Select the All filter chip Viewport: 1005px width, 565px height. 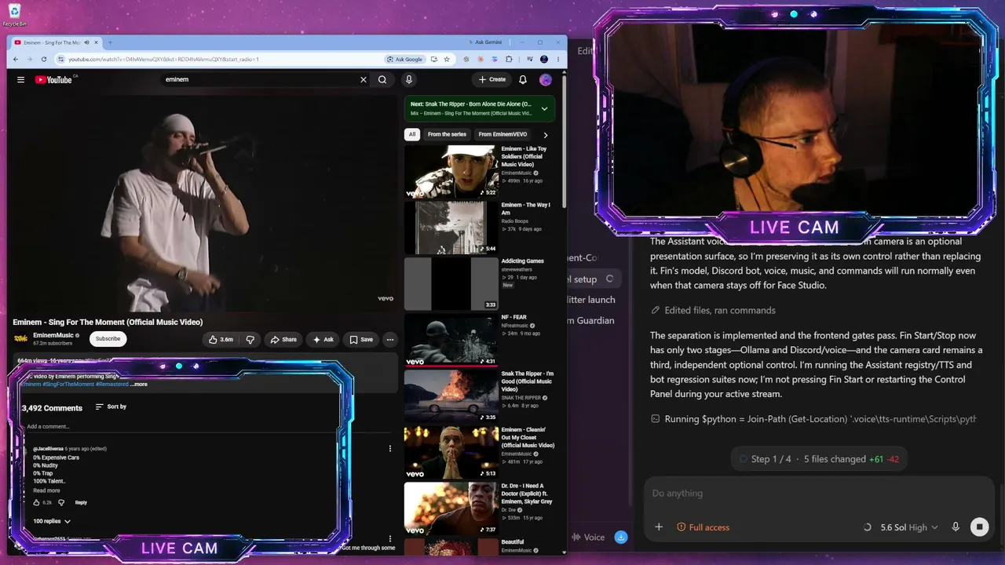[x=411, y=134]
